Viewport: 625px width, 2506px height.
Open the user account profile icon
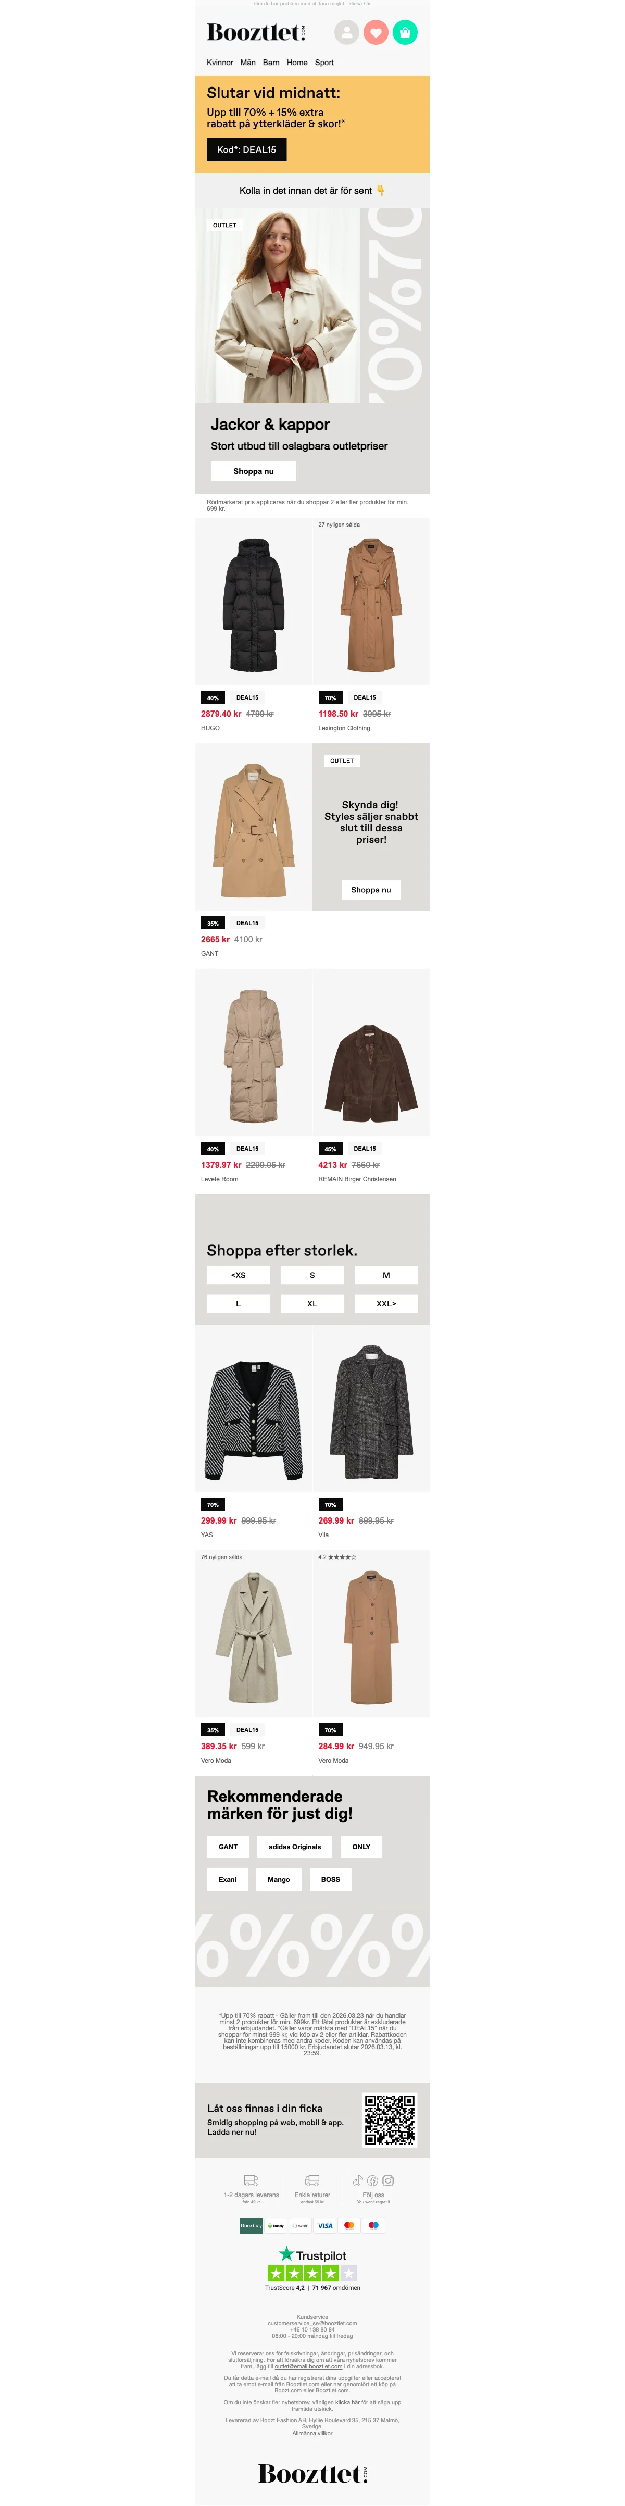click(x=347, y=32)
